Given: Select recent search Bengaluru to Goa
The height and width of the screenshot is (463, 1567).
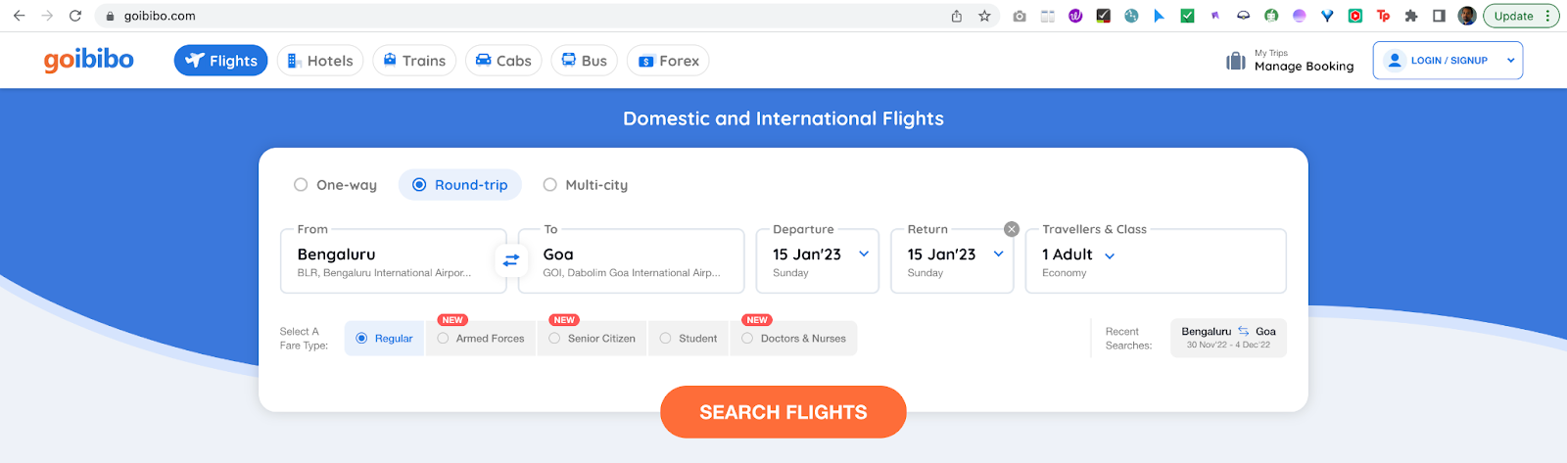Looking at the screenshot, I should [x=1228, y=338].
